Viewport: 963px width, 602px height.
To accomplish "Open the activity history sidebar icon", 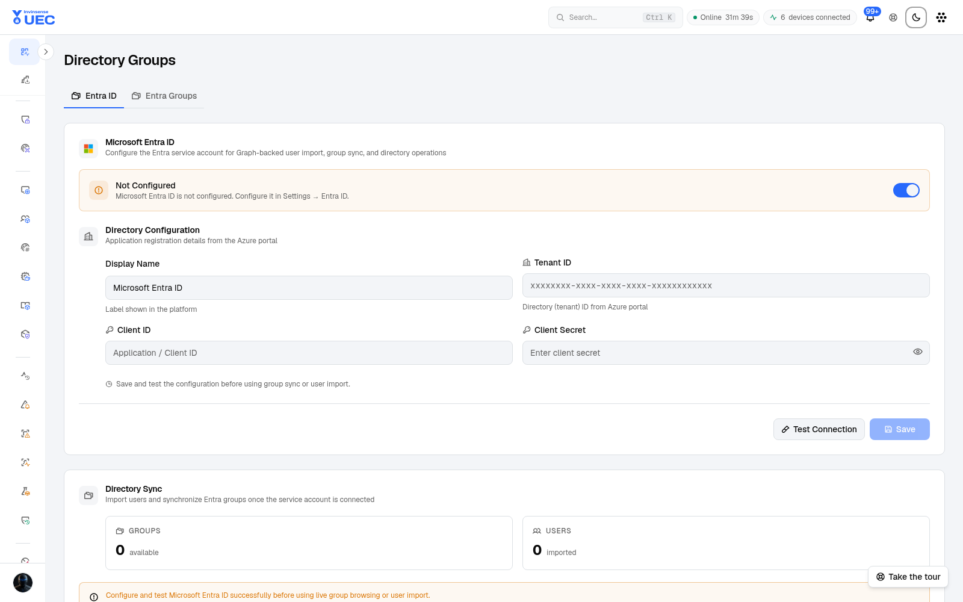I will coord(25,376).
